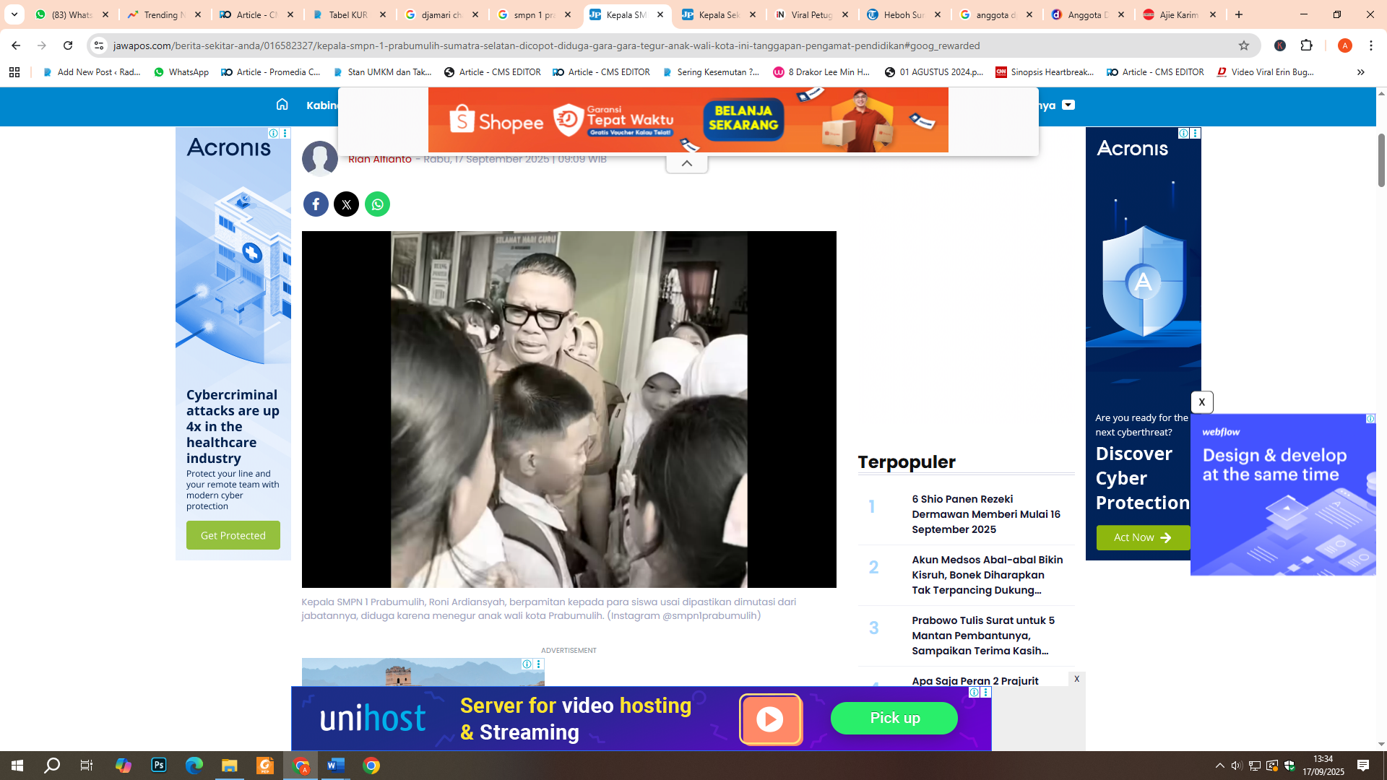Viewport: 1387px width, 780px height.
Task: Open Photoshop from taskbar
Action: pyautogui.click(x=159, y=766)
